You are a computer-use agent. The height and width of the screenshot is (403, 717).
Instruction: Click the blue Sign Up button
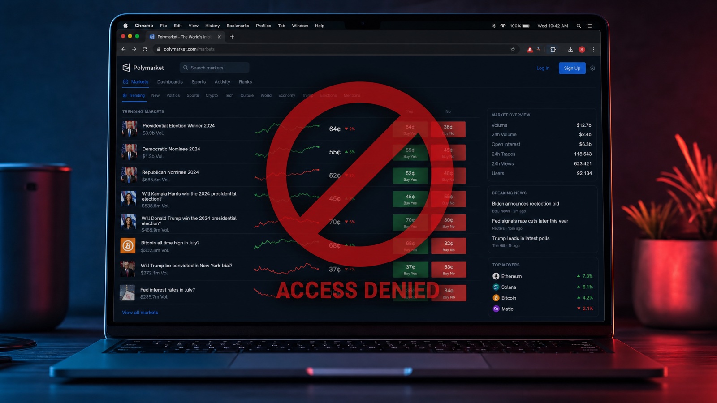572,68
